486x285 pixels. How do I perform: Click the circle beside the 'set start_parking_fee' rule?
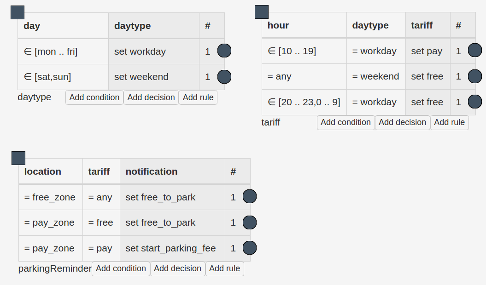[249, 248]
